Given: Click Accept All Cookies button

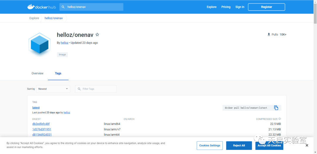Looking at the screenshot, I should pyautogui.click(x=269, y=145).
